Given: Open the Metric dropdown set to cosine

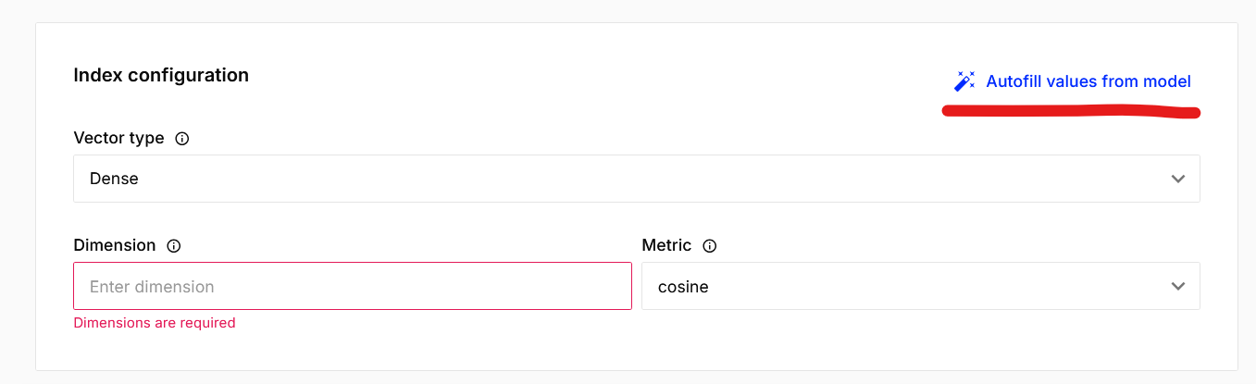Looking at the screenshot, I should point(921,286).
